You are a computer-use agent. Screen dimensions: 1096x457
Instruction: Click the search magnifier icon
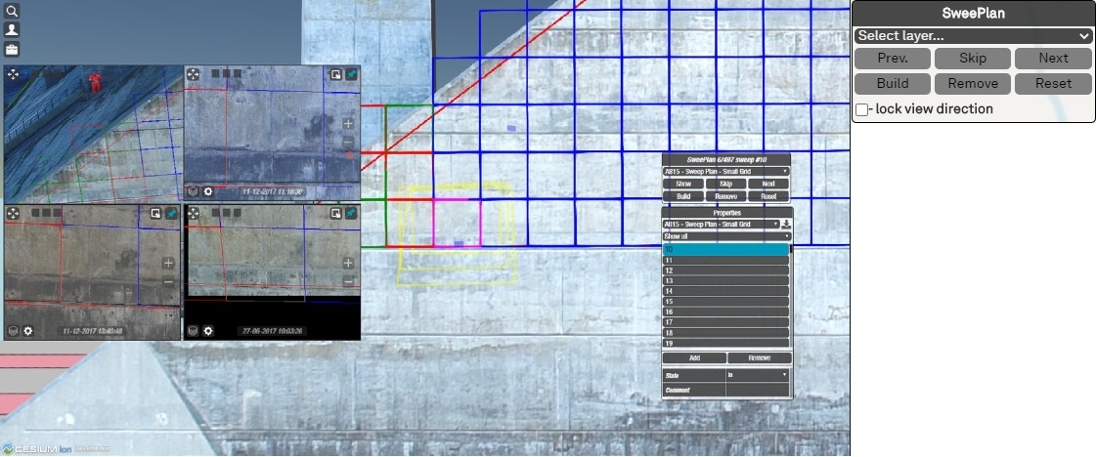(12, 11)
